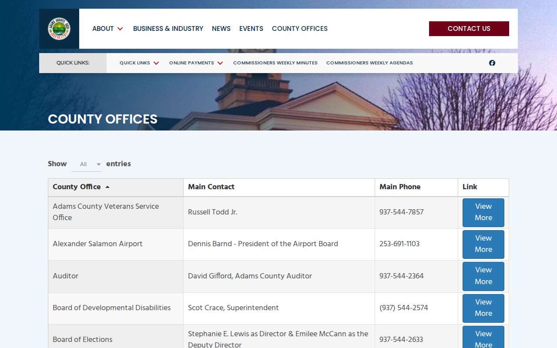Image resolution: width=557 pixels, height=348 pixels.
Task: Select phone number 937-544-7857
Action: tap(401, 212)
